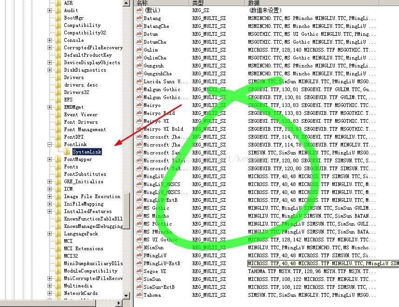This screenshot has height=307, width=399.
Task: Select the Font Management key
Action: click(85, 129)
